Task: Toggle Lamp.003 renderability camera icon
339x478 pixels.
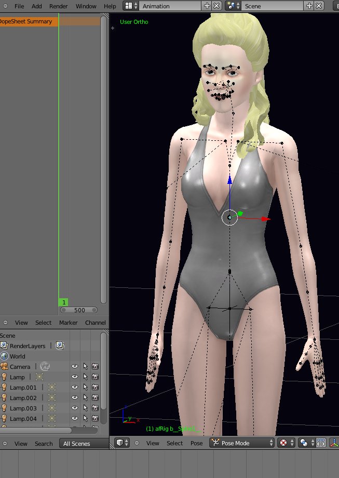Action: [96, 408]
